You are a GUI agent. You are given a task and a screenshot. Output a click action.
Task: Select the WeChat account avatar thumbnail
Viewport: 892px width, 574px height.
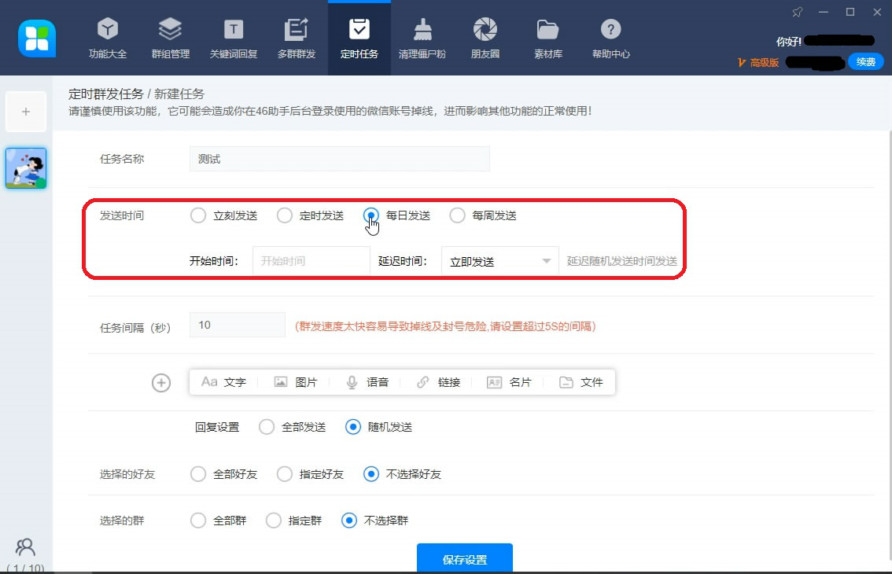click(26, 168)
